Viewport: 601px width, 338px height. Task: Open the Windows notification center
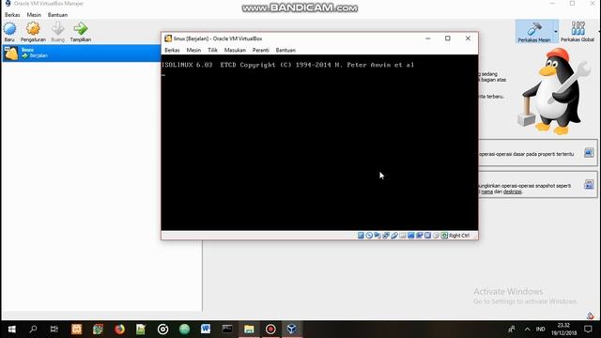tap(588, 330)
